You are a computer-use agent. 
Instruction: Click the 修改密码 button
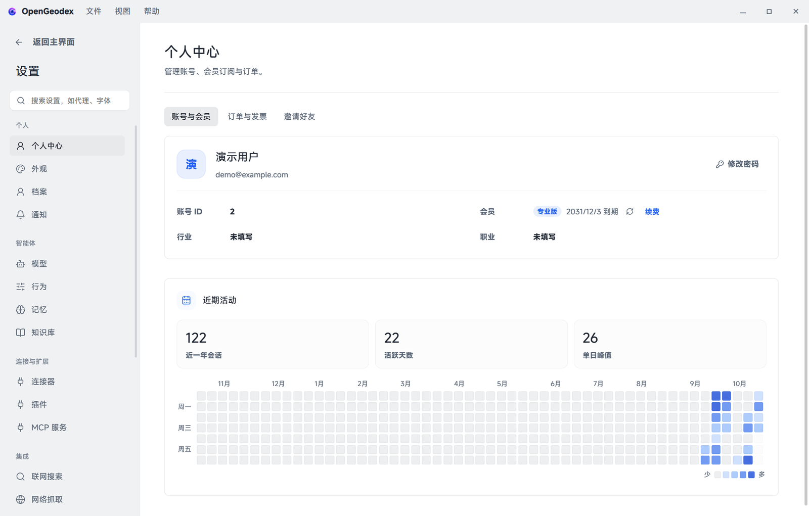(737, 164)
